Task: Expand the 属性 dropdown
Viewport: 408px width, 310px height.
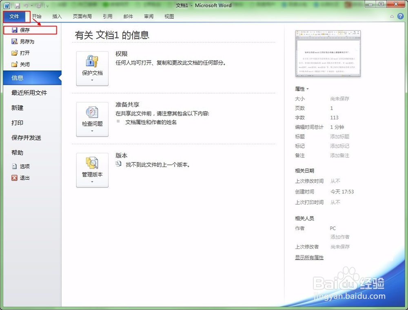Action: pos(302,89)
